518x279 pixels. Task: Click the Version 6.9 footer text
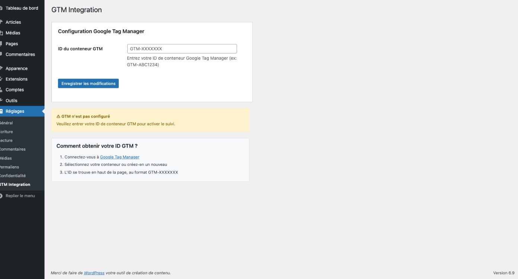[x=504, y=273]
